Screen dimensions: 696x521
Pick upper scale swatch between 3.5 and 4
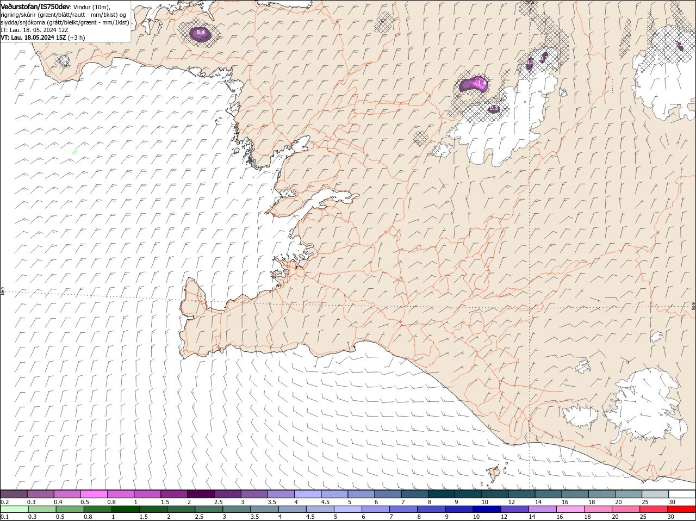(281, 494)
